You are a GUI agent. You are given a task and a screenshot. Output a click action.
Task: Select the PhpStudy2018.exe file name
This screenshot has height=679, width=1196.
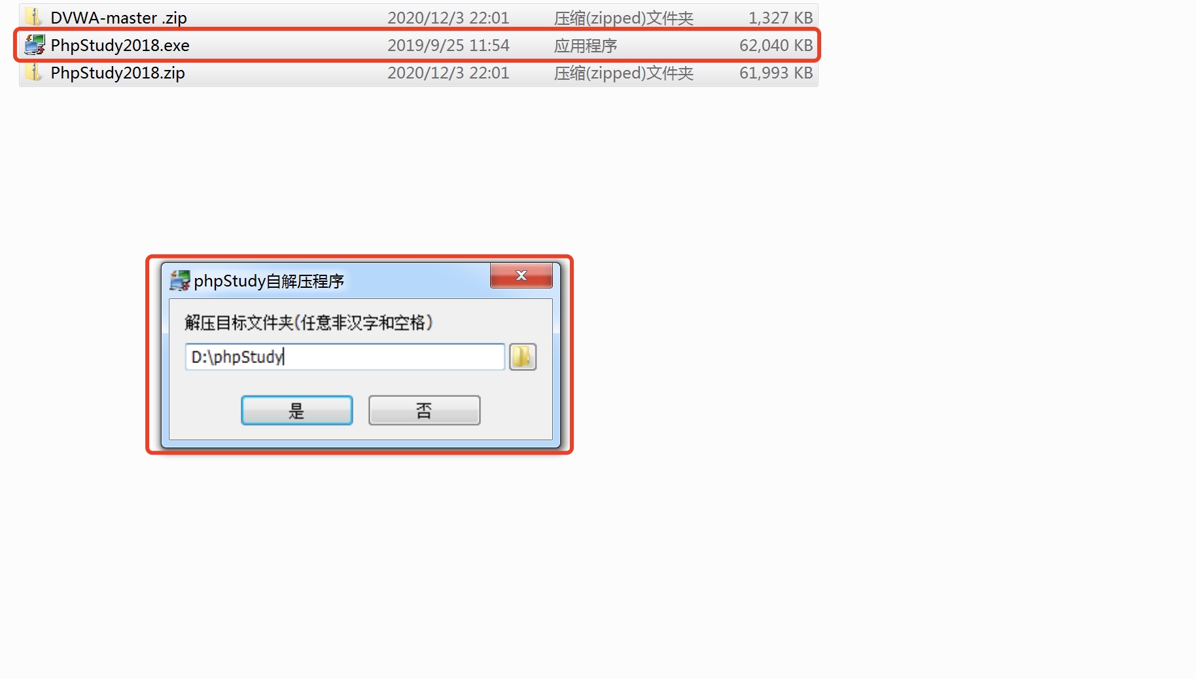point(120,45)
